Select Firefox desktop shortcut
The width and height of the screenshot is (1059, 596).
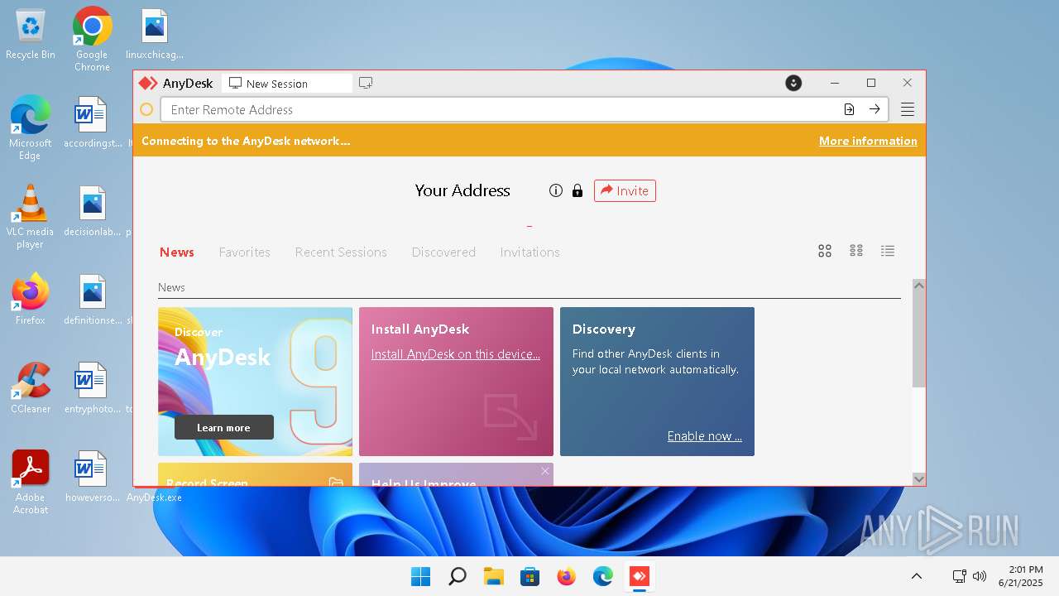point(31,299)
